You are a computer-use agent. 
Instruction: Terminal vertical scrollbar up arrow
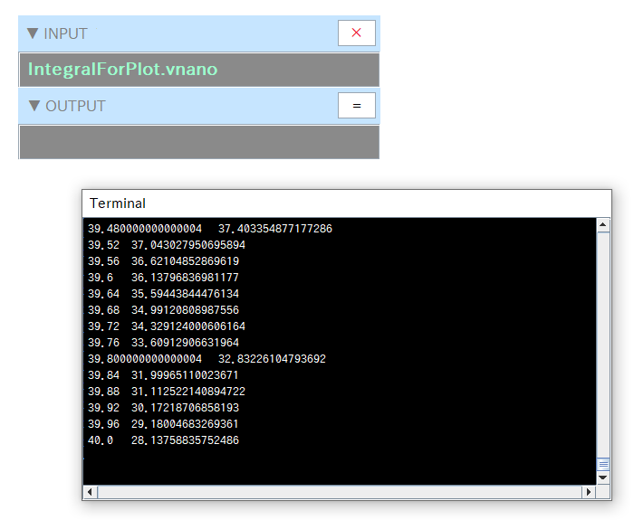[603, 225]
